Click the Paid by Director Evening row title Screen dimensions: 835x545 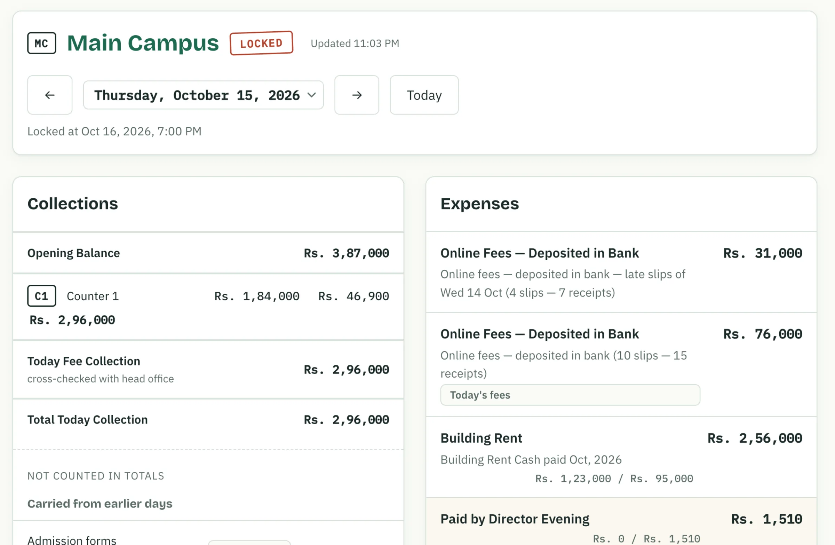515,519
